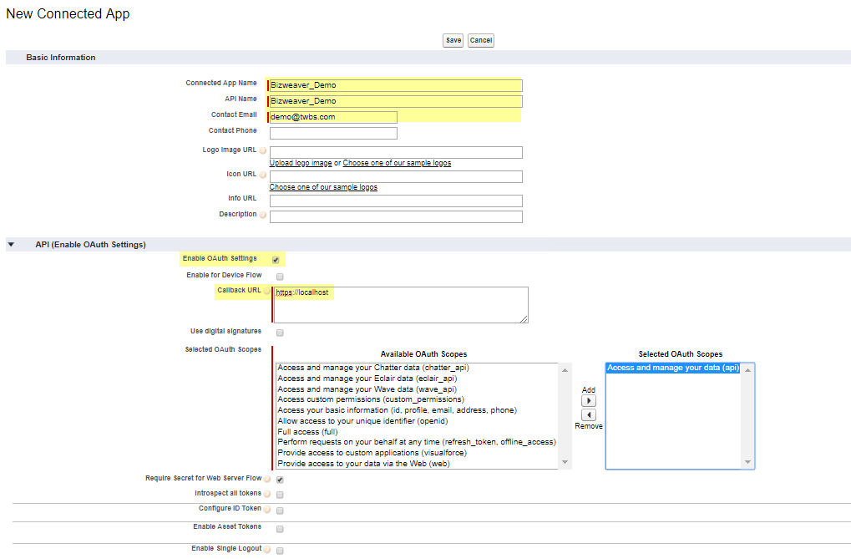
Task: Check Introspect all tokens
Action: point(280,495)
